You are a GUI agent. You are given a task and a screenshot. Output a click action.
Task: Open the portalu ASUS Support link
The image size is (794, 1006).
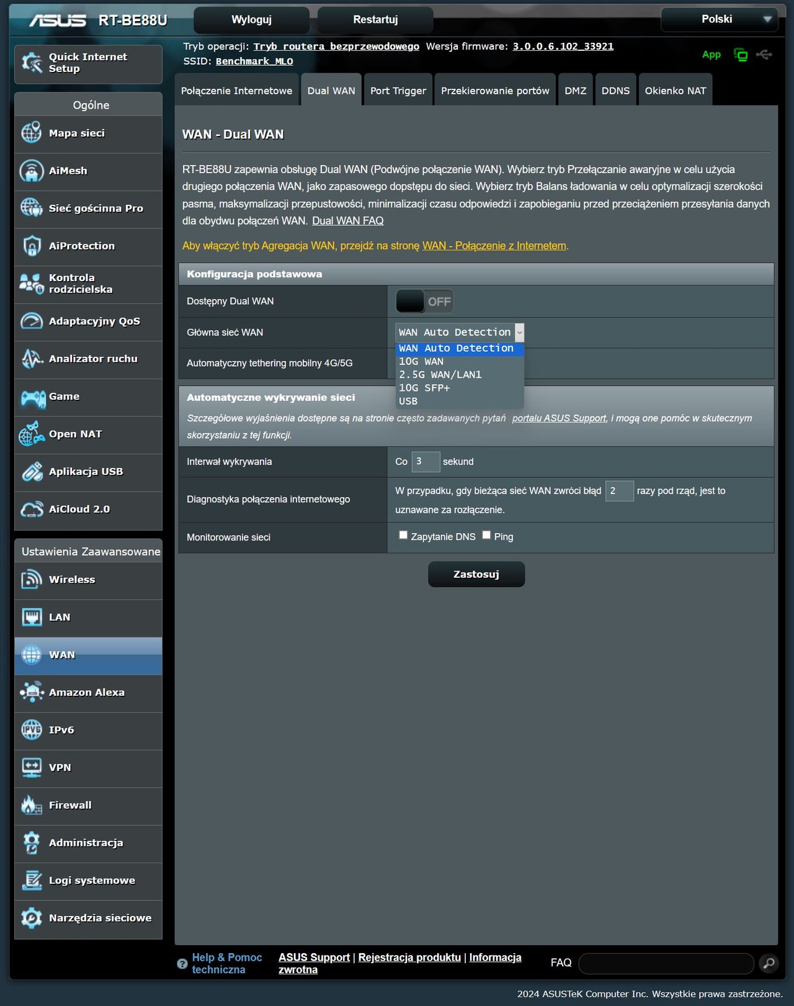(559, 418)
